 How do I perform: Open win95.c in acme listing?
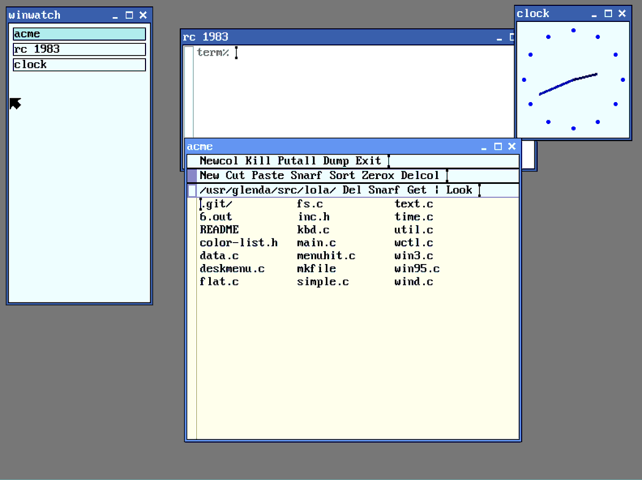coord(417,268)
